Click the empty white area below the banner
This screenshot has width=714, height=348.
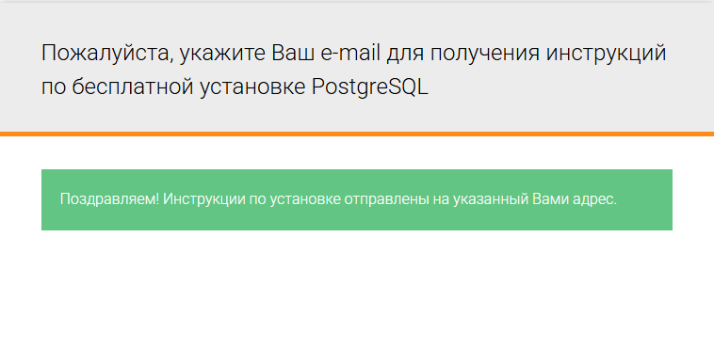357,292
